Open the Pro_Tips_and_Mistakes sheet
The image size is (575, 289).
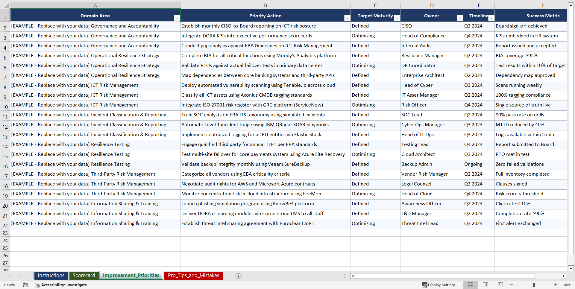(193, 276)
